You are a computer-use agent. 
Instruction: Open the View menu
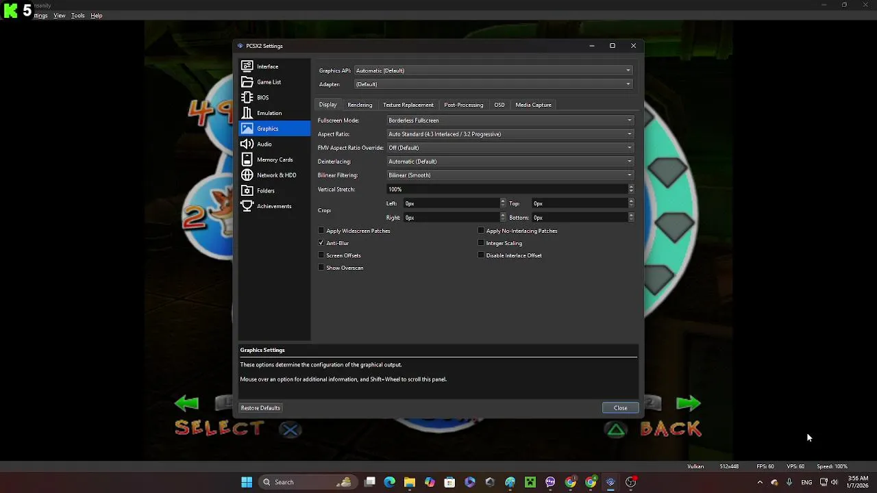pyautogui.click(x=60, y=16)
